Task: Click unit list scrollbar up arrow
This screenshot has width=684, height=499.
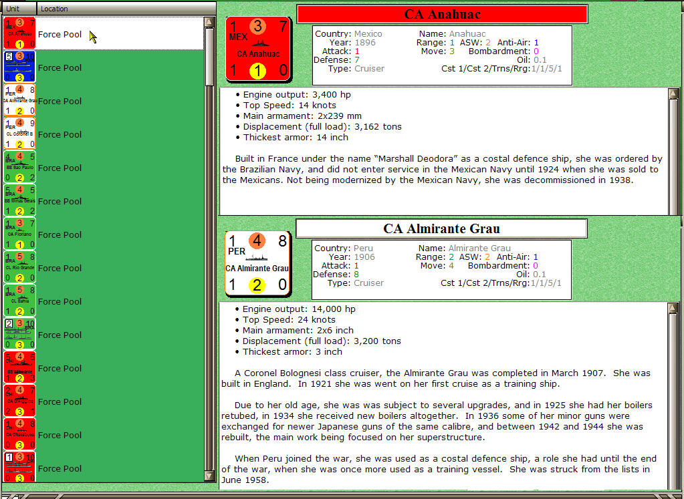Action: (x=209, y=22)
